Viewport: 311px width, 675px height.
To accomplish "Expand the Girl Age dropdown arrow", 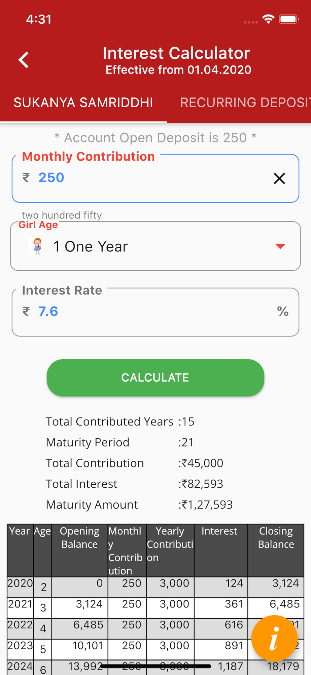I will click(280, 246).
